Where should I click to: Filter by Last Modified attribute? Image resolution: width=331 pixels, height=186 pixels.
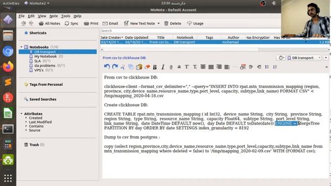click(40, 122)
